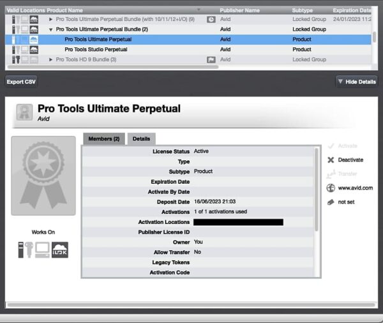The image size is (383, 323).
Task: Sort by the Publisher Name column header
Action: click(x=239, y=10)
